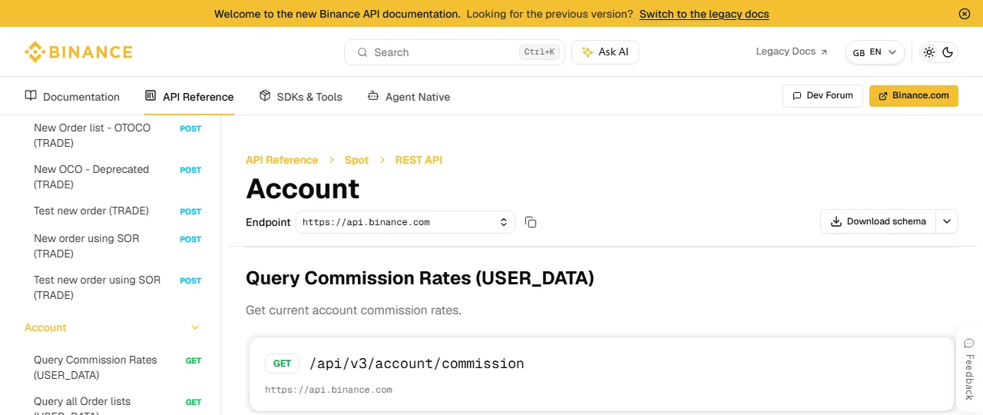Open New Order list - OTOCO (TRADE)
The height and width of the screenshot is (415, 983).
pyautogui.click(x=117, y=135)
